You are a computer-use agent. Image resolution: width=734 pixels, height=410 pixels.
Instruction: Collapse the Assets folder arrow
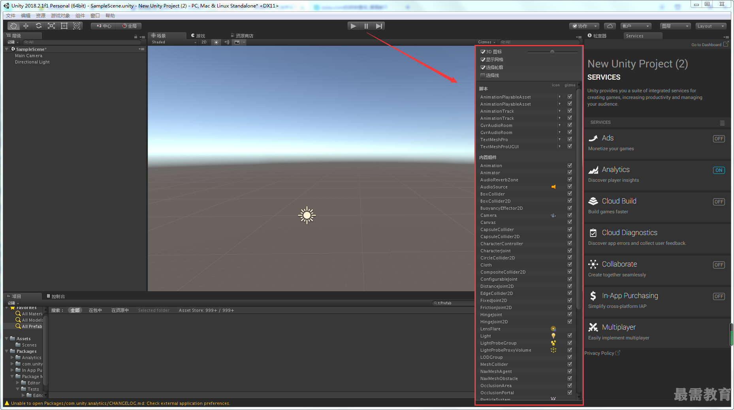[7, 339]
